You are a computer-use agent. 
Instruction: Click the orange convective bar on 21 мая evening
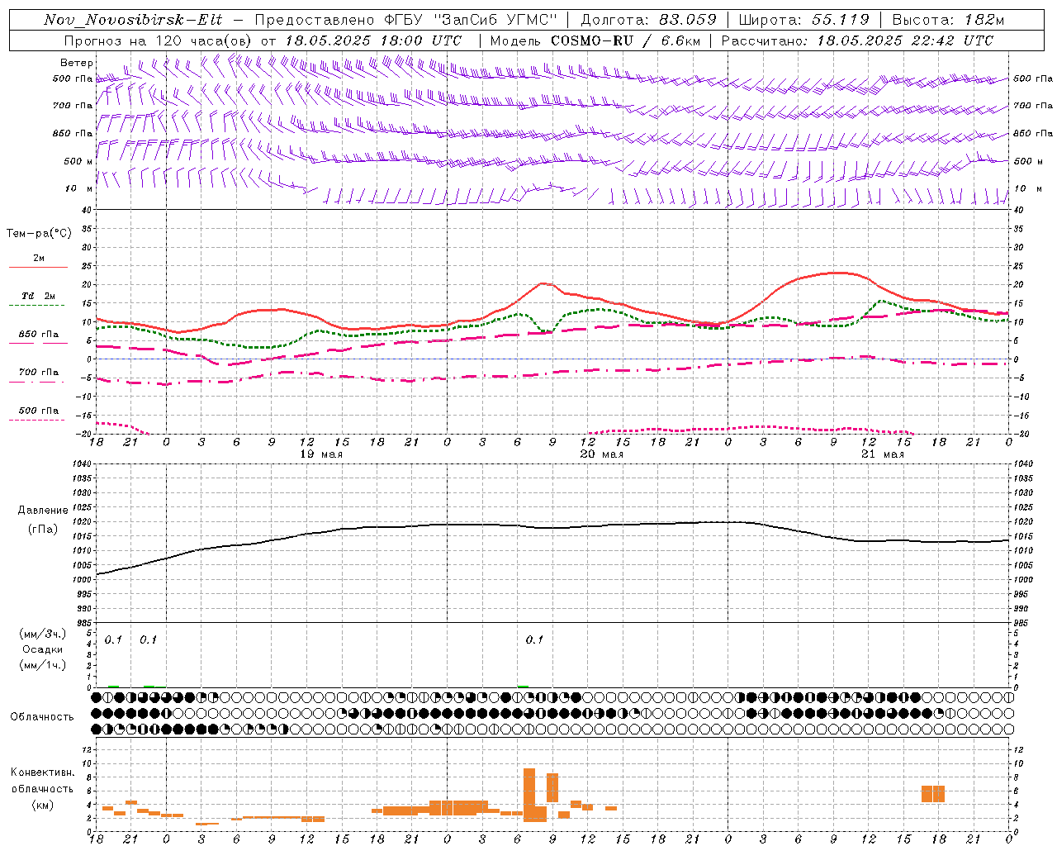(933, 794)
